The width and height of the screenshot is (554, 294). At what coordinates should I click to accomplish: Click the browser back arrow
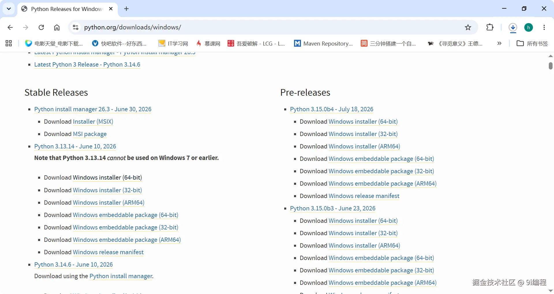coord(10,27)
